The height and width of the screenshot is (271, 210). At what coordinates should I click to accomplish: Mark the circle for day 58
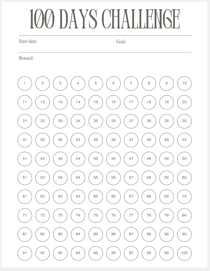(149, 178)
